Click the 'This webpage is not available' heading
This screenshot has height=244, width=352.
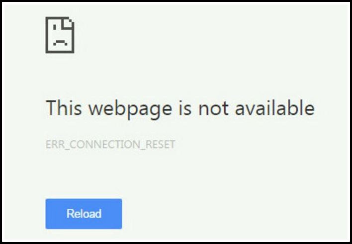click(x=180, y=108)
